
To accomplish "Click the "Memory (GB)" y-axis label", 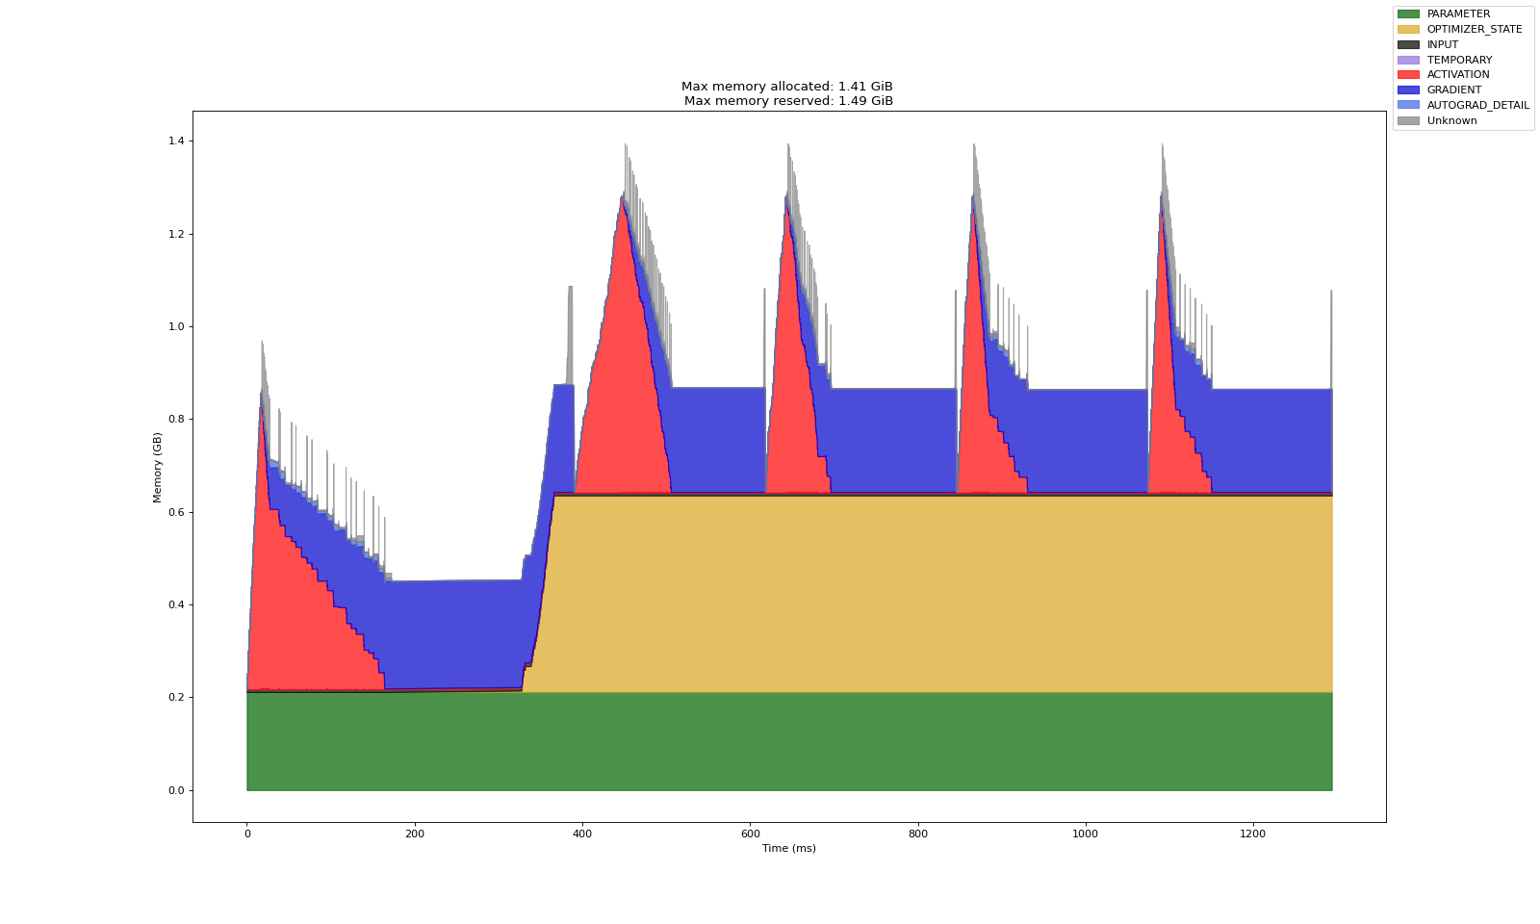I will [157, 467].
